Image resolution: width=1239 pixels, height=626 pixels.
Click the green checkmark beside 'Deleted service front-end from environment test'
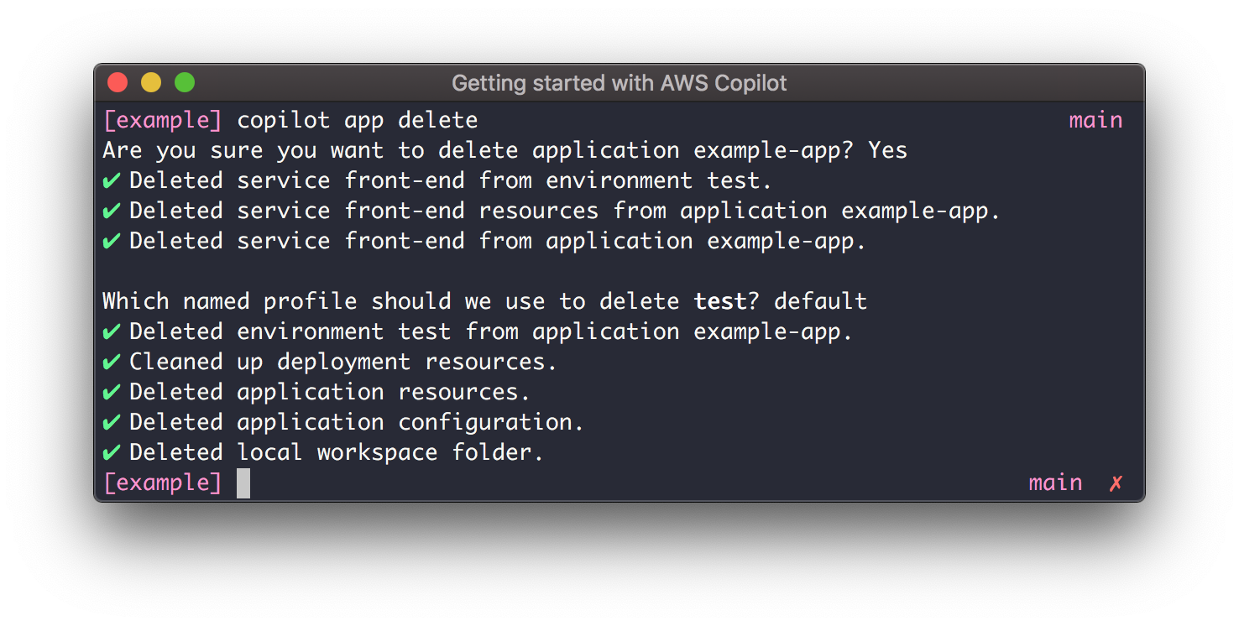click(112, 180)
